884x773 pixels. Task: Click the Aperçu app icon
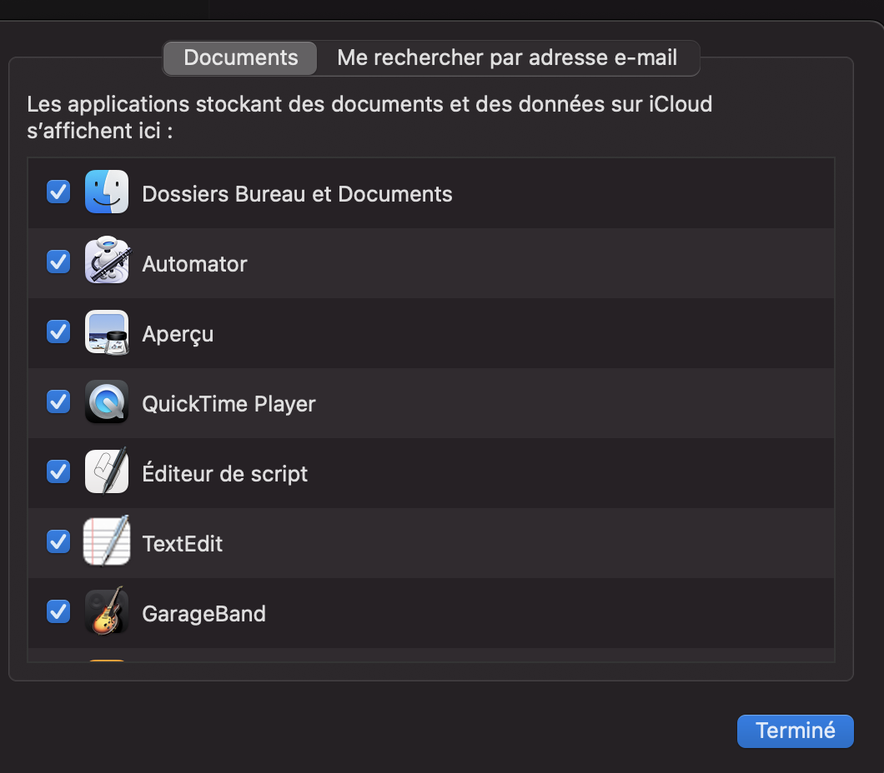coord(107,332)
